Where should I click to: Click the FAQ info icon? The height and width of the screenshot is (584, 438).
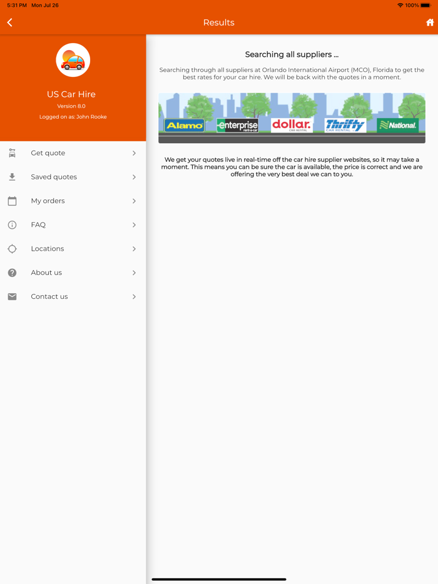tap(13, 224)
